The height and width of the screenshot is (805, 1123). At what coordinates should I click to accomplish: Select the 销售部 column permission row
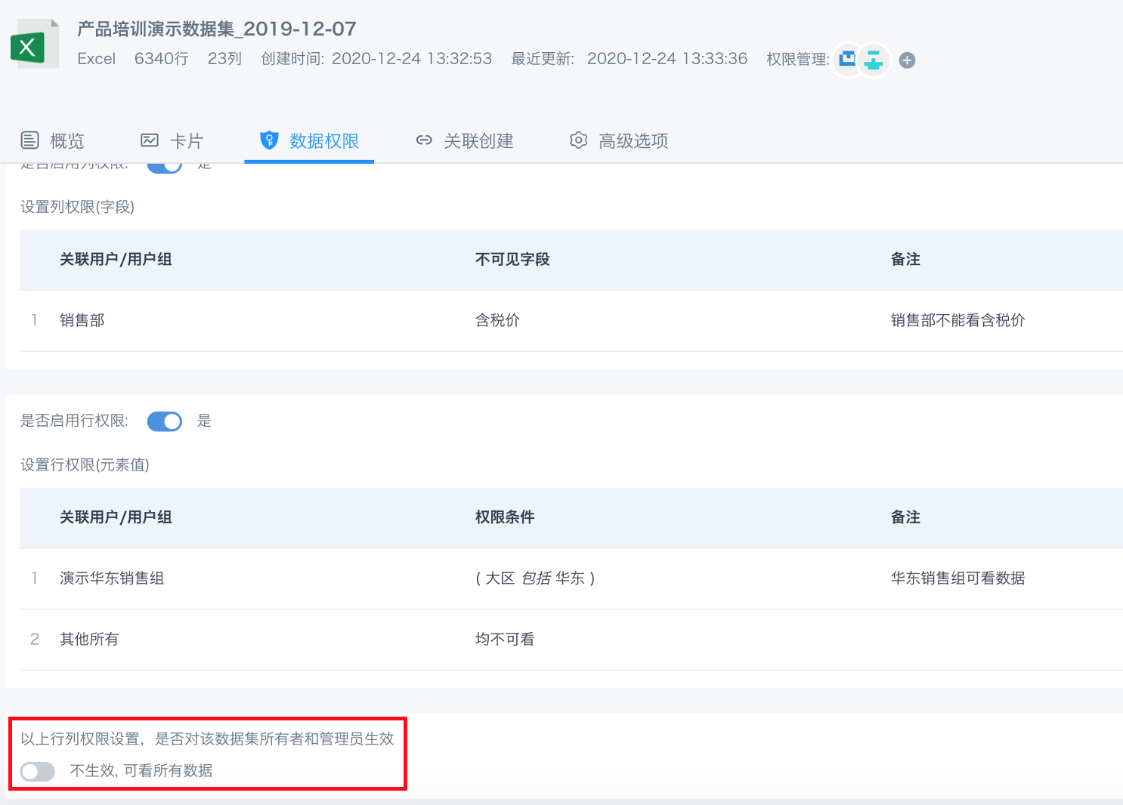click(82, 320)
